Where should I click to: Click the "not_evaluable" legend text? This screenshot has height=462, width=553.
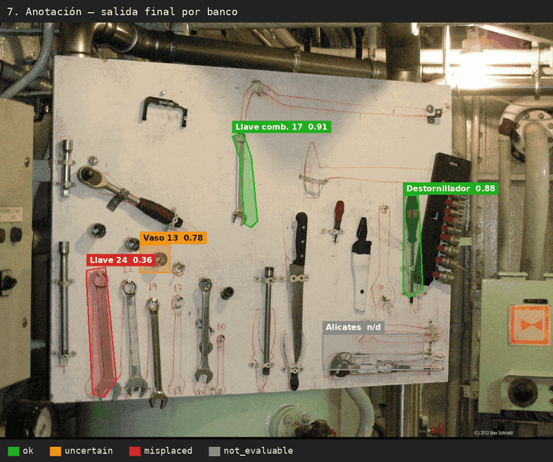pyautogui.click(x=258, y=451)
